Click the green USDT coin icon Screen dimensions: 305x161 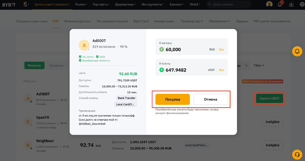coord(161,70)
